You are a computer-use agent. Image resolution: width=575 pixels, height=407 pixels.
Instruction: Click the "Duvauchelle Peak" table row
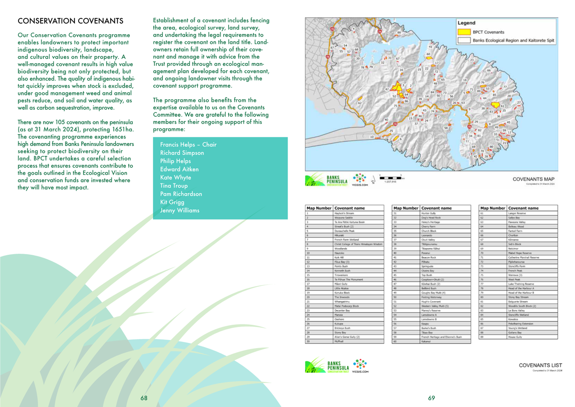coord(345,231)
